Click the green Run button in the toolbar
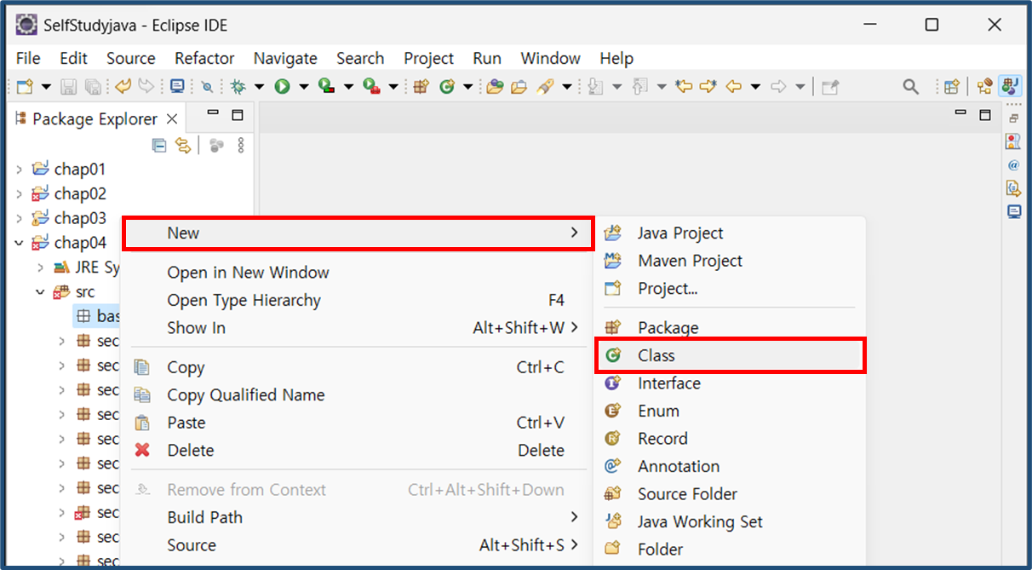 click(282, 86)
